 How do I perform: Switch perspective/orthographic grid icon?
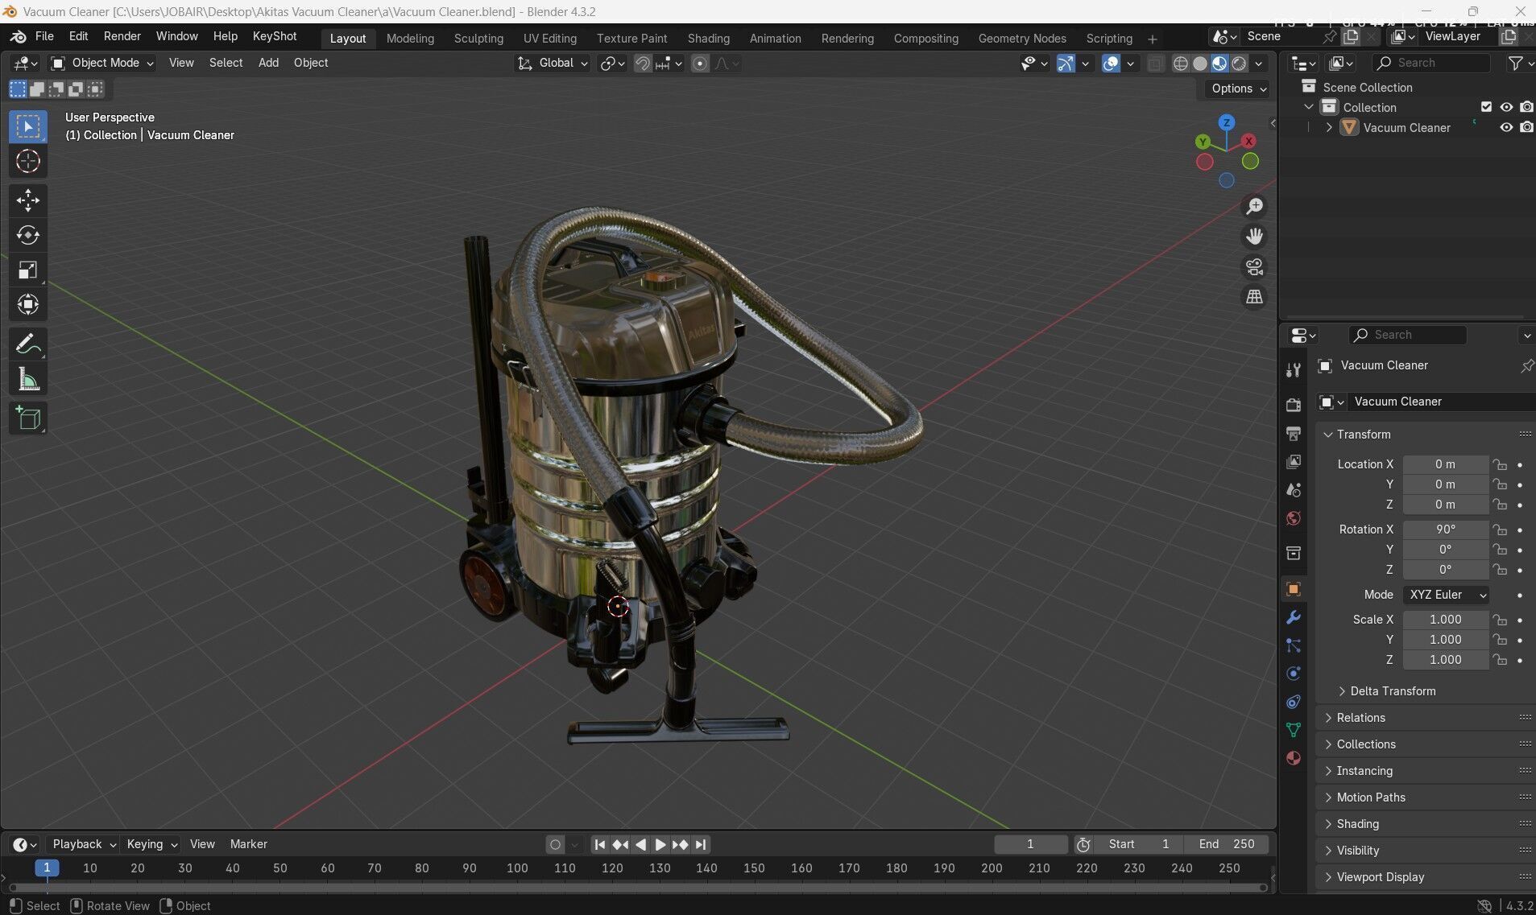coord(1254,296)
